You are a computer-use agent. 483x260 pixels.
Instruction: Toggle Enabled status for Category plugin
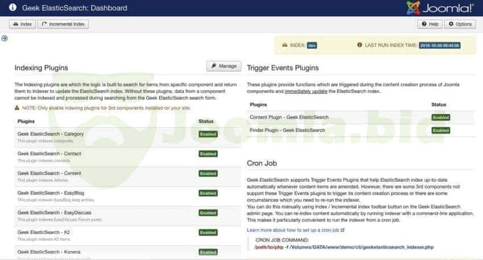pyautogui.click(x=208, y=134)
